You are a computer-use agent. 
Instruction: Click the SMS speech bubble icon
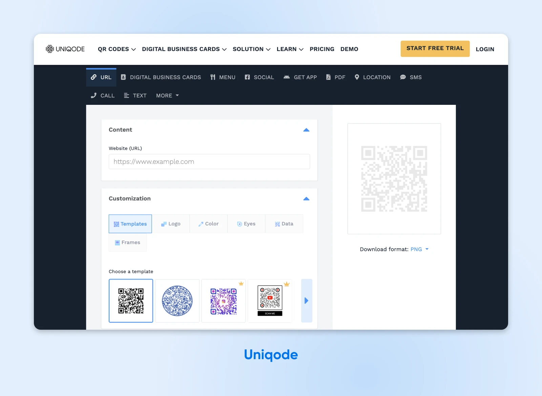point(403,77)
